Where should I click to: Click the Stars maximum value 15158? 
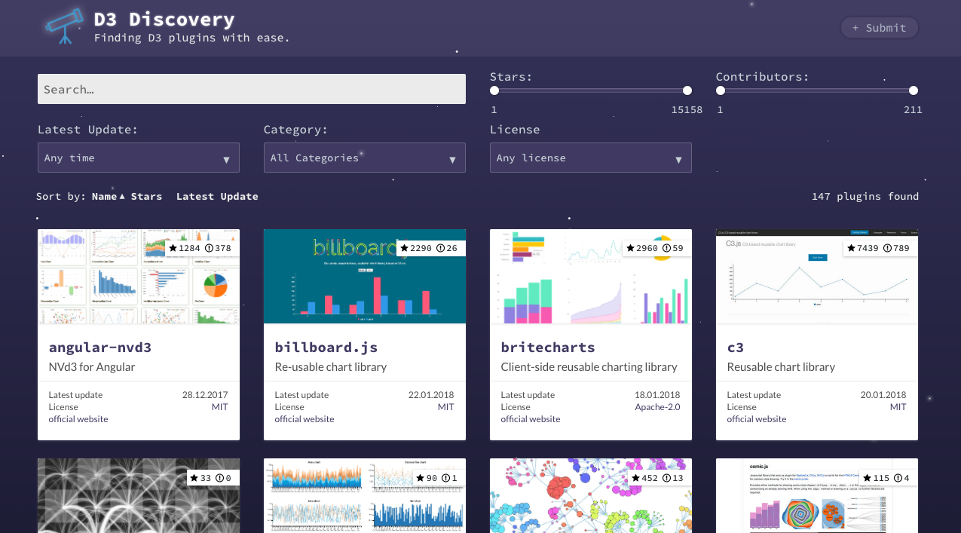click(687, 110)
